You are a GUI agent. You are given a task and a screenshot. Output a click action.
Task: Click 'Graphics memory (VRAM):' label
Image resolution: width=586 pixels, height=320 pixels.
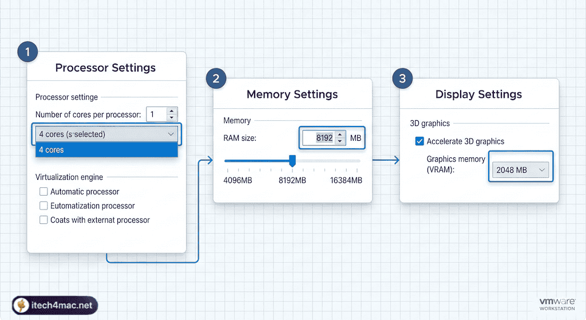point(456,164)
